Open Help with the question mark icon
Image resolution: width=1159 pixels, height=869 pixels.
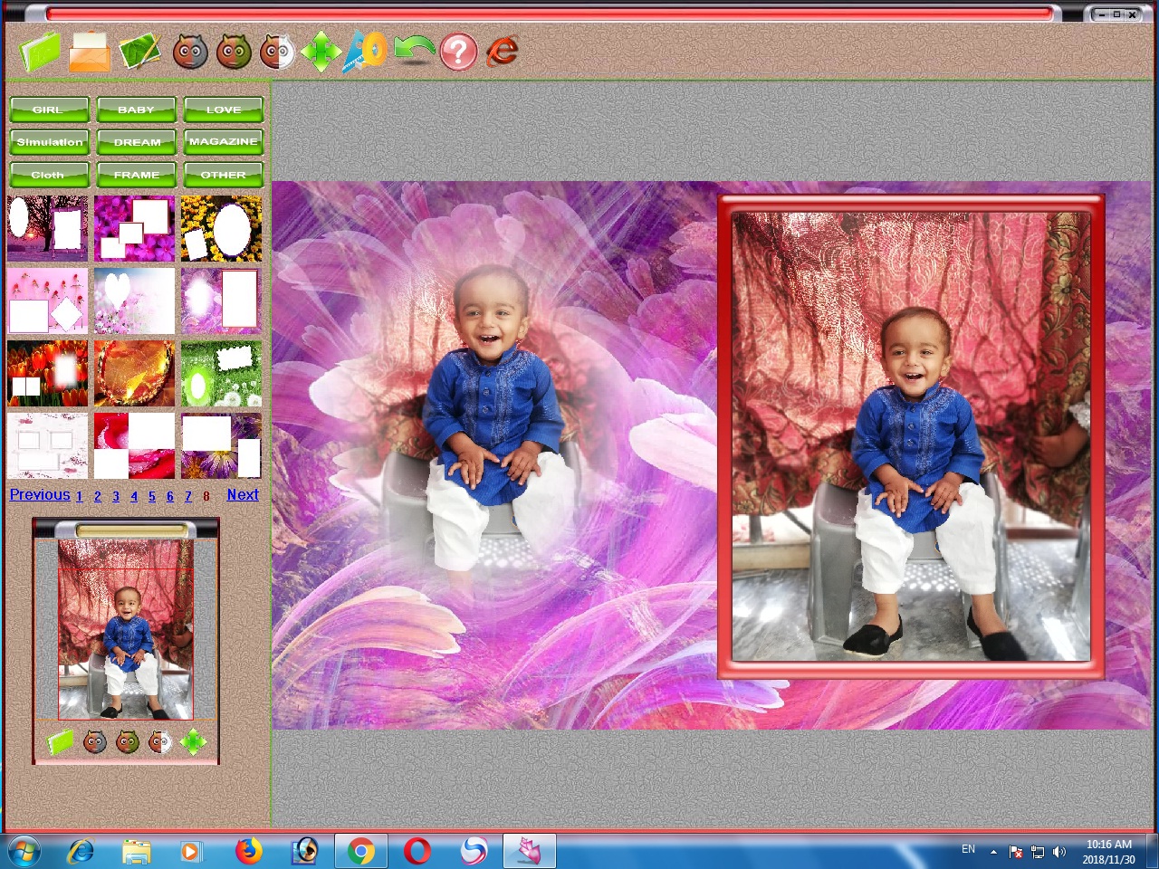(458, 51)
